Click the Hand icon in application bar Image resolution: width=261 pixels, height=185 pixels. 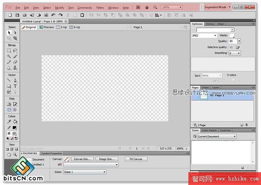coord(147,7)
